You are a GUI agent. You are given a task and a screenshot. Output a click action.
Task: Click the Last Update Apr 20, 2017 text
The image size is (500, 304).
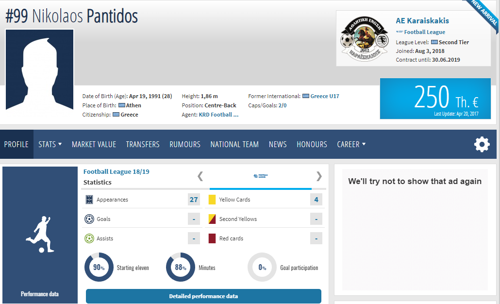click(x=456, y=114)
